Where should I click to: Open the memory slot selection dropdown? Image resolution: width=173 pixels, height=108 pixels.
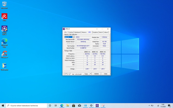pyautogui.click(x=69, y=37)
